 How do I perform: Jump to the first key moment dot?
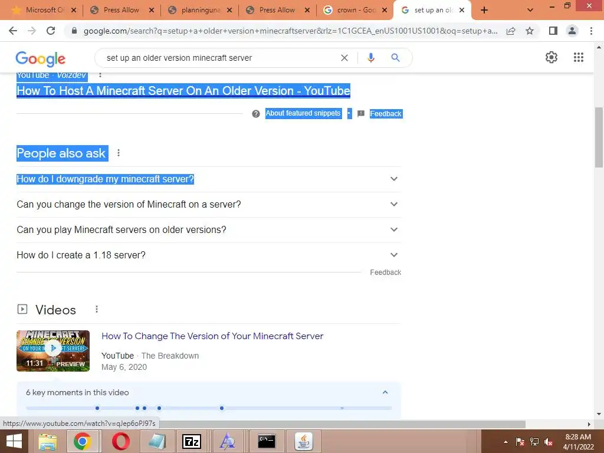click(97, 408)
